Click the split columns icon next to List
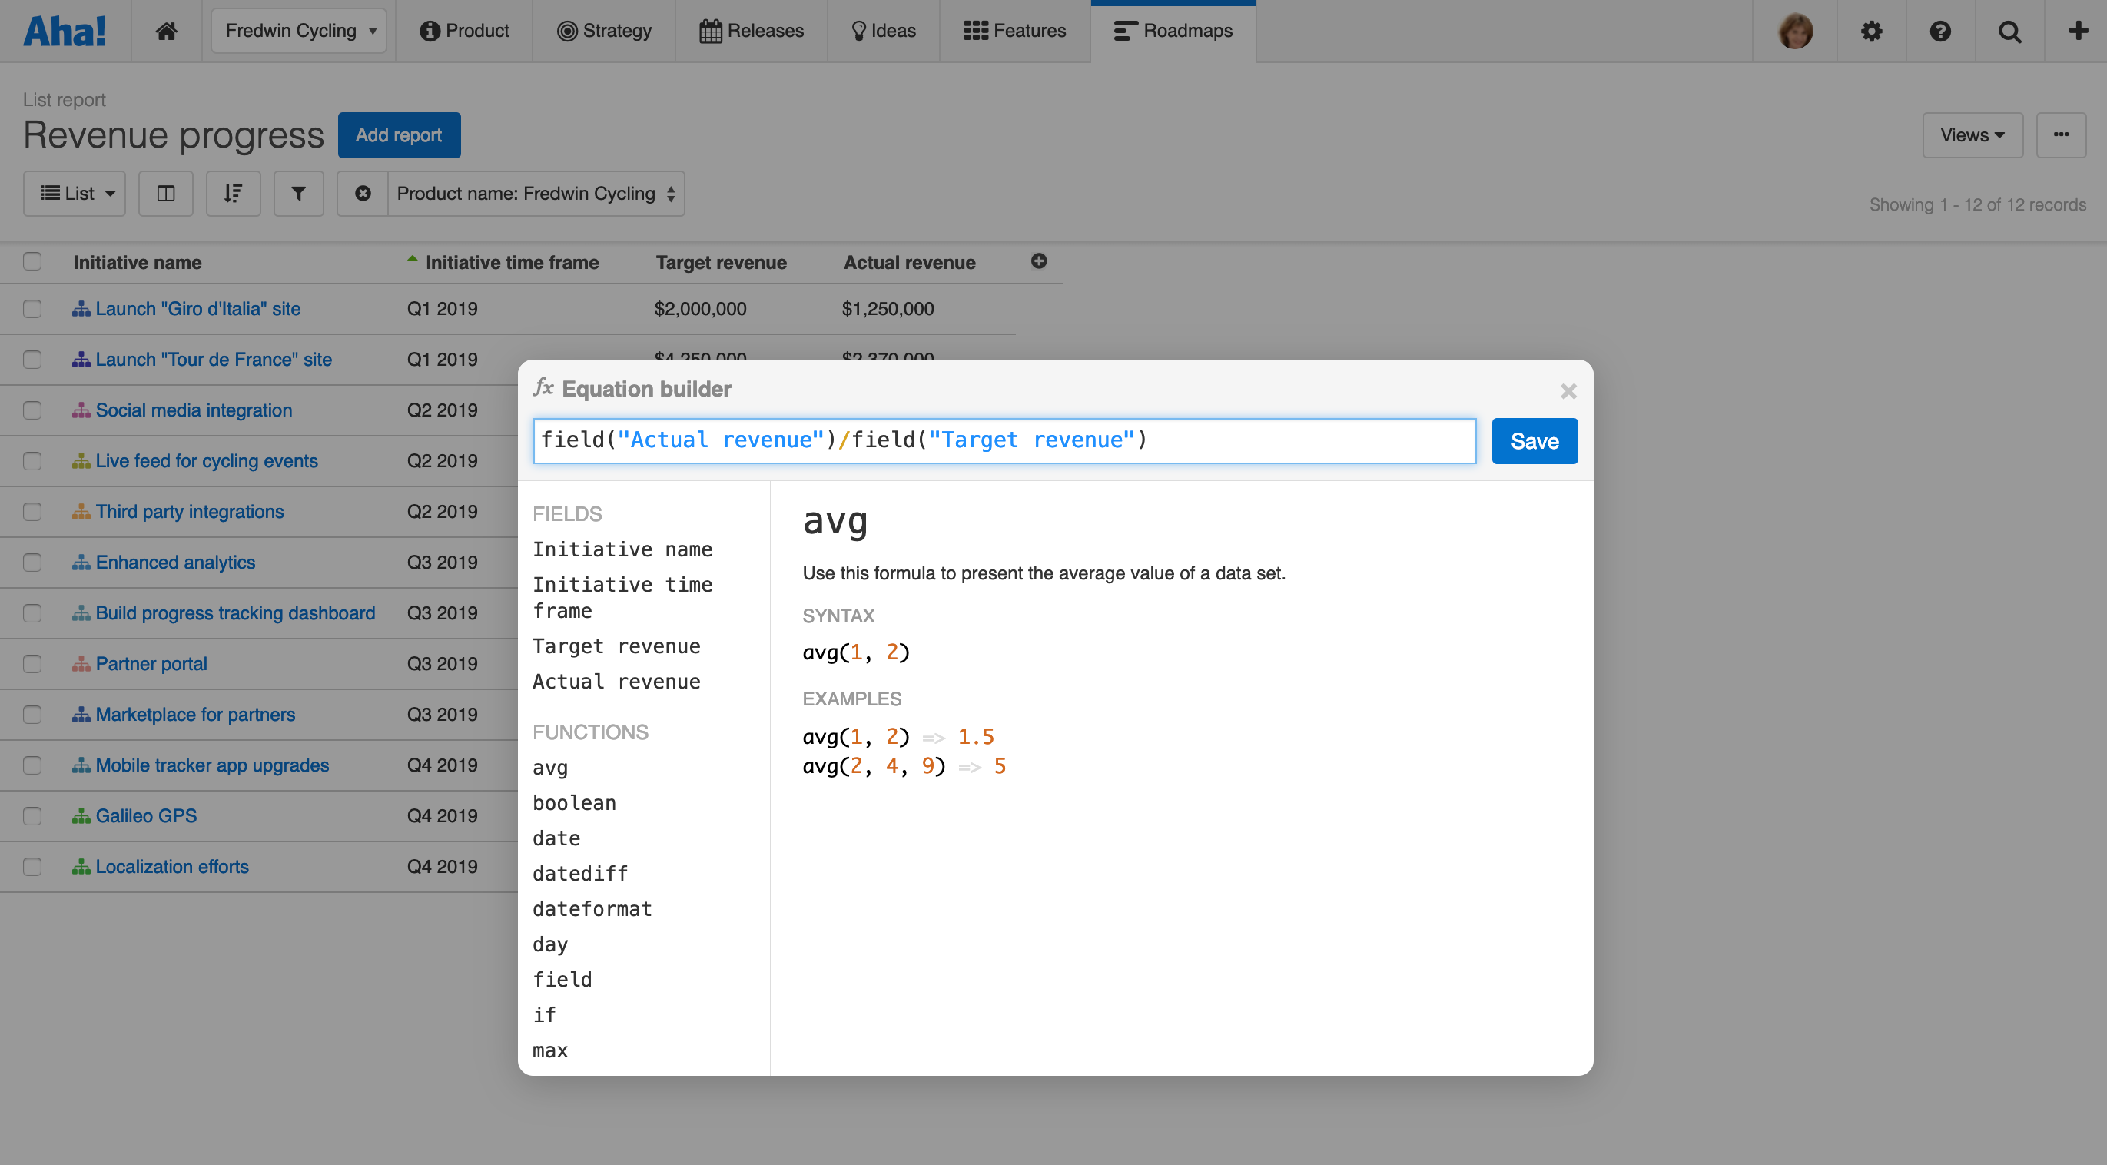2107x1165 pixels. (165, 193)
